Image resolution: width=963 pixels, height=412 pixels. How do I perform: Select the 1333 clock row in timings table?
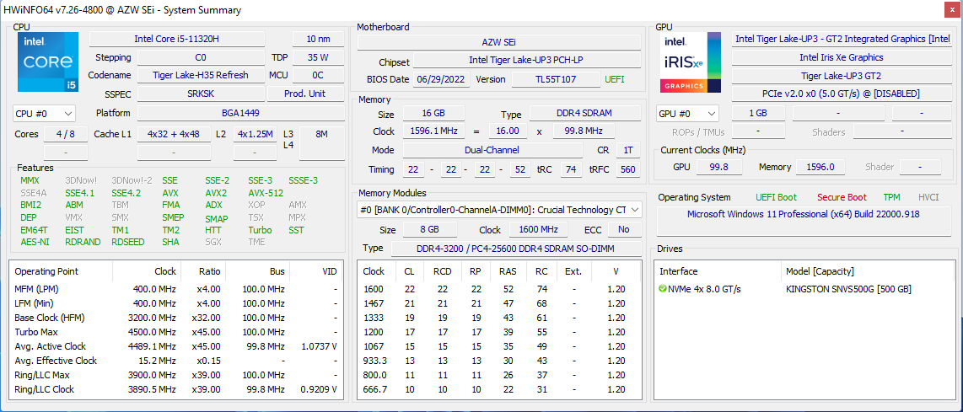coord(498,318)
